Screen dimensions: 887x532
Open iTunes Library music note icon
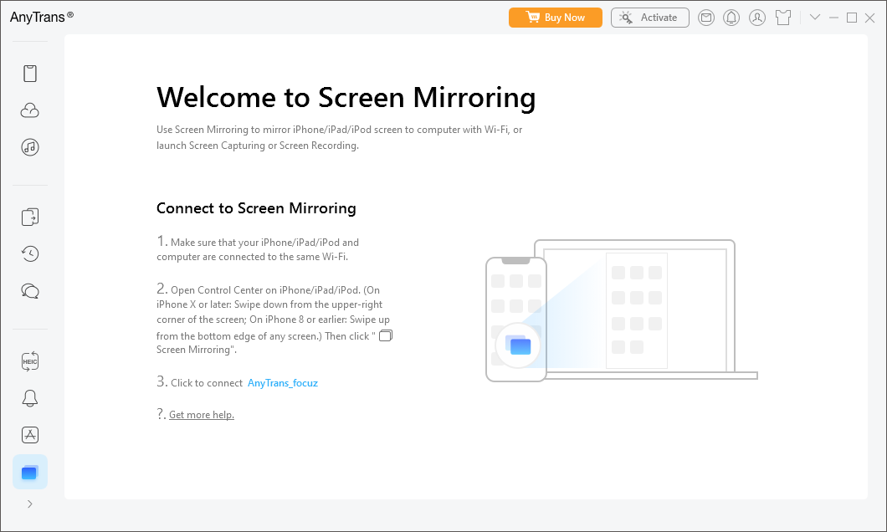coord(30,147)
